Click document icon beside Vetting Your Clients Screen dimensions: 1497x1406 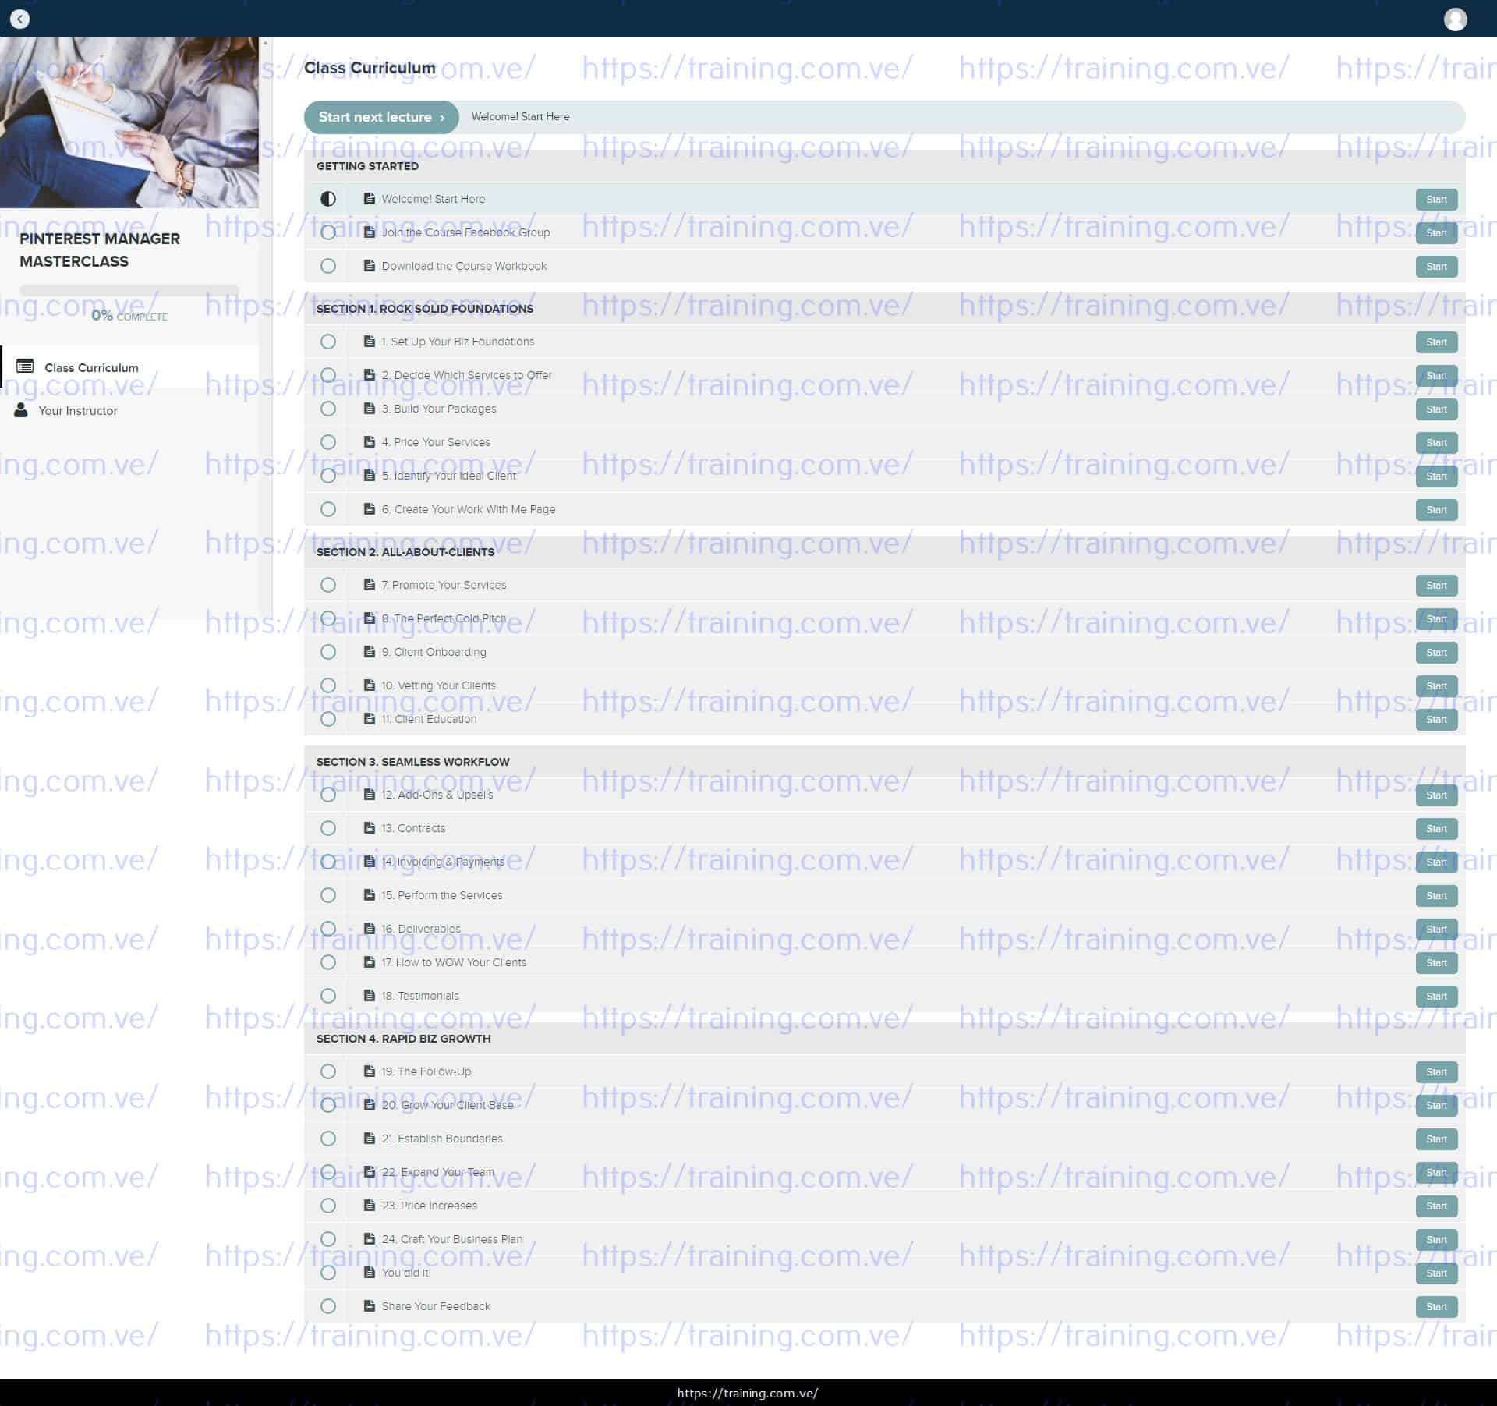(x=370, y=685)
